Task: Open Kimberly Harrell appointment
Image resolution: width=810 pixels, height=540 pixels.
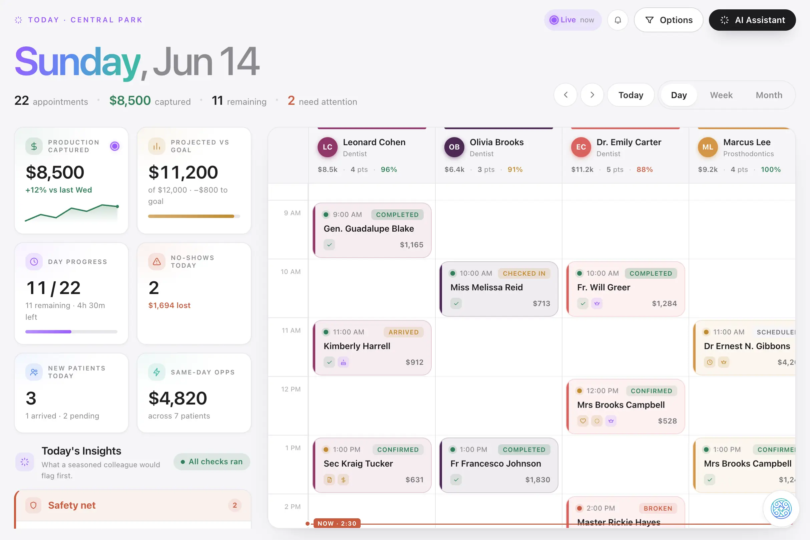Action: [x=372, y=347]
